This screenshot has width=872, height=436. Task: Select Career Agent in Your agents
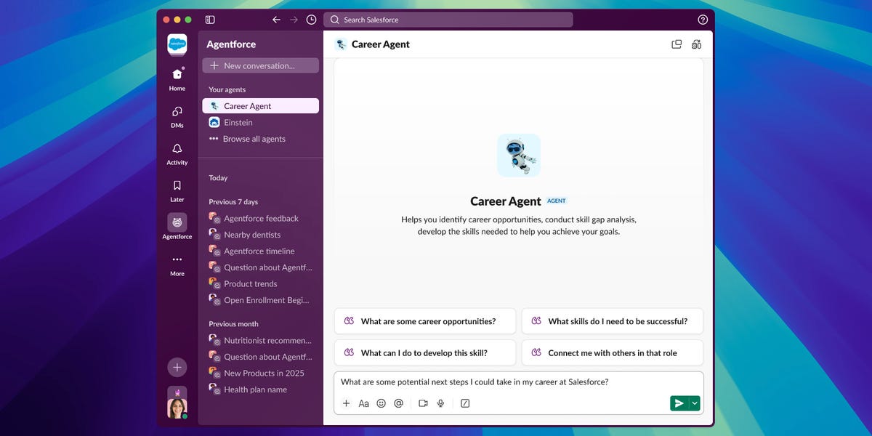click(x=260, y=106)
